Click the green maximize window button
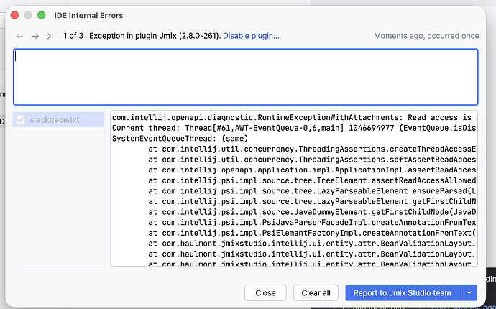496x309 pixels. 42,15
